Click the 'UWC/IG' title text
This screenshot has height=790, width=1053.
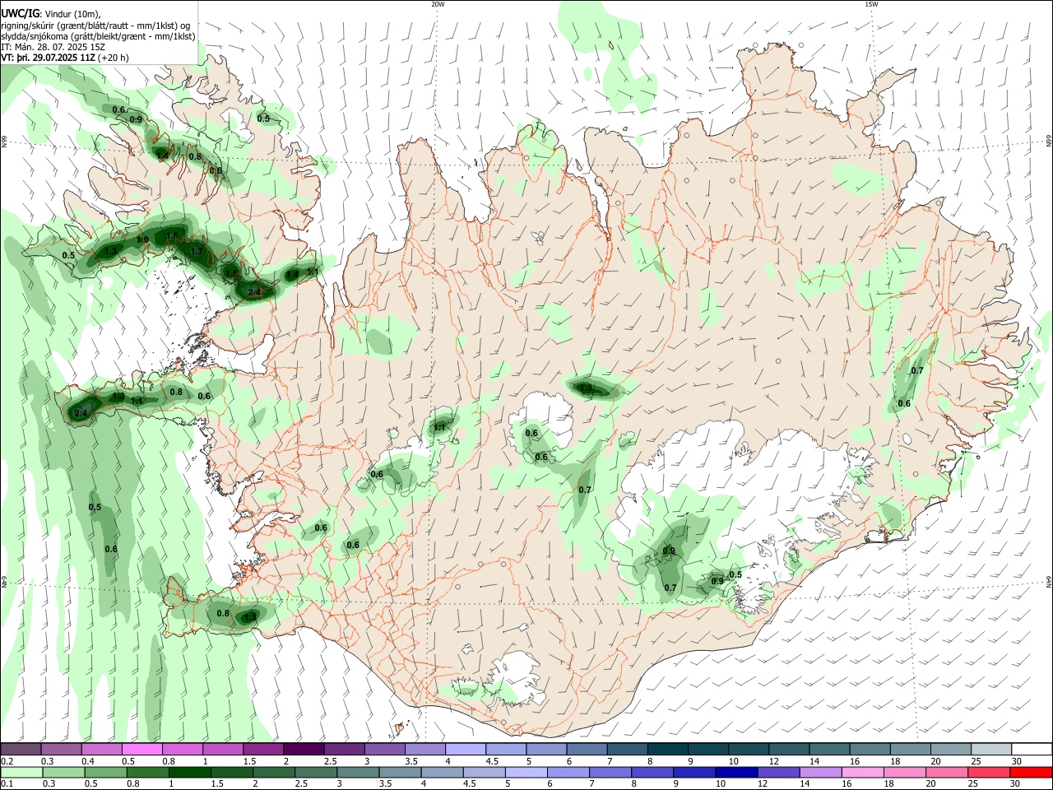tap(19, 14)
